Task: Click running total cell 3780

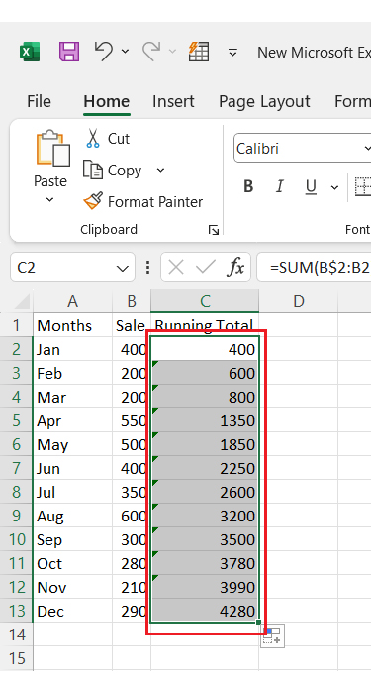Action: pyautogui.click(x=205, y=564)
